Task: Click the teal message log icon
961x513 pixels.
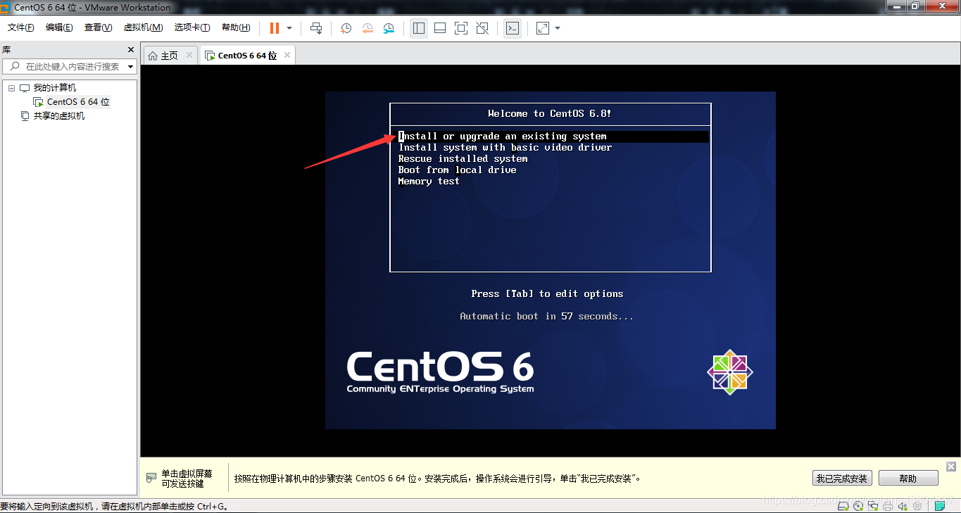Action: point(940,506)
